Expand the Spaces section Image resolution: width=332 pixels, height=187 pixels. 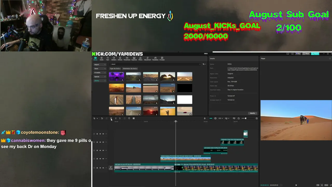[100, 77]
